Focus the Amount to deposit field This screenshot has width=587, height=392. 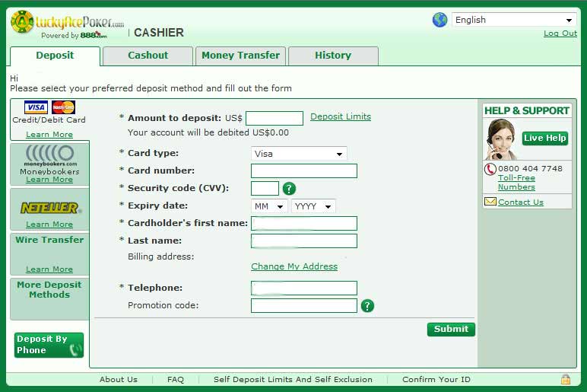point(274,119)
